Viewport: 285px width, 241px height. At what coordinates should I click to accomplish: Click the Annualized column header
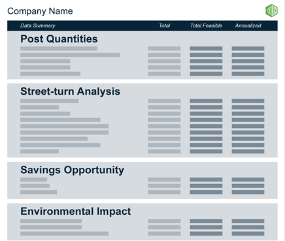point(248,25)
